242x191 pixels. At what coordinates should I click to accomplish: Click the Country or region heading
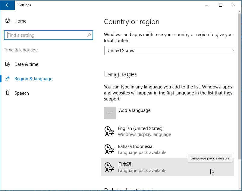point(131,22)
